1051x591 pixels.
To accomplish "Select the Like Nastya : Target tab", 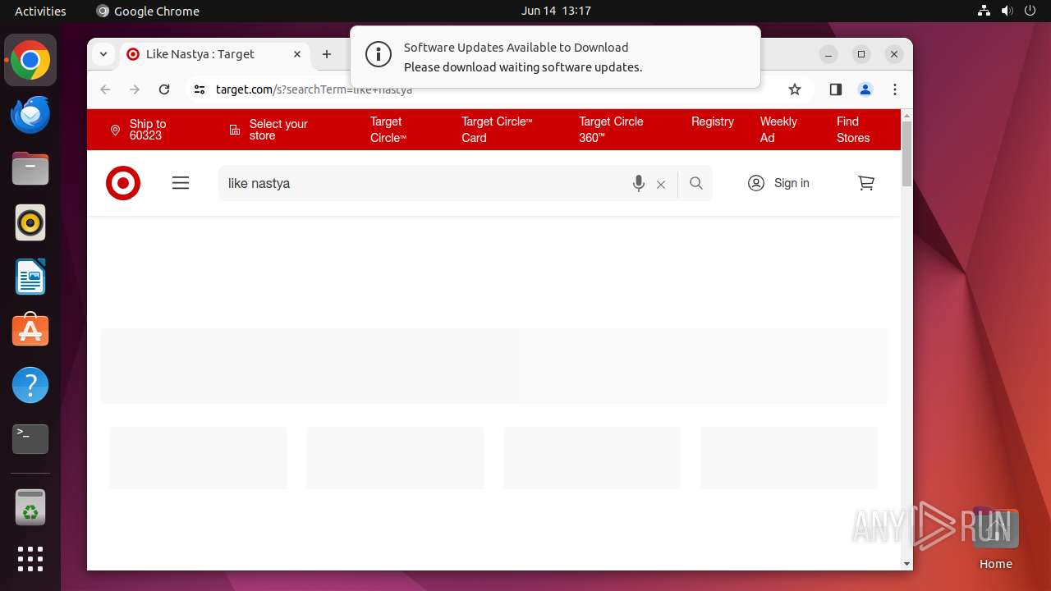I will tap(215, 54).
